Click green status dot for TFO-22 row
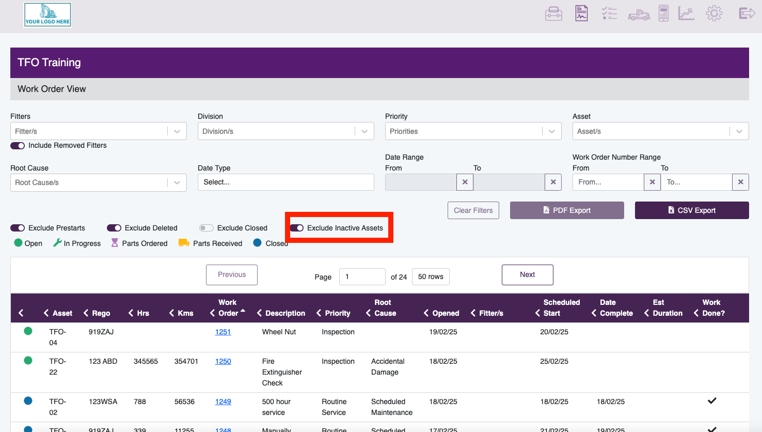The height and width of the screenshot is (432, 762). tap(28, 361)
